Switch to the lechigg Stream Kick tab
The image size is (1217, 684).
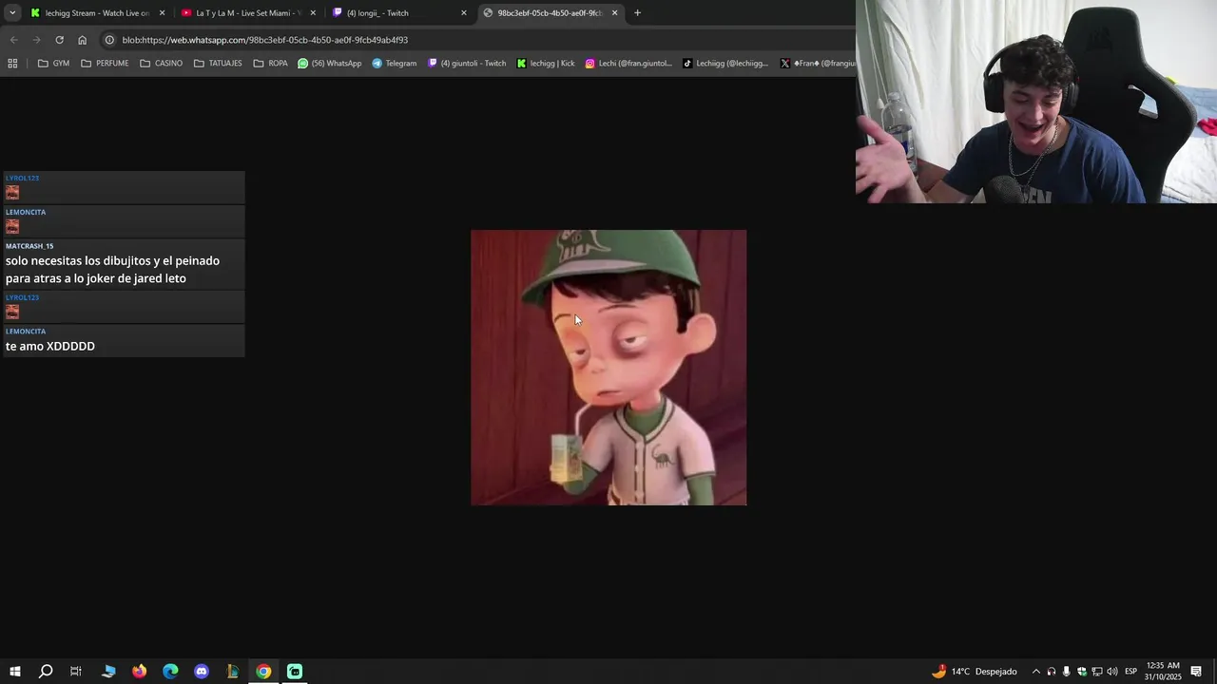[97, 13]
